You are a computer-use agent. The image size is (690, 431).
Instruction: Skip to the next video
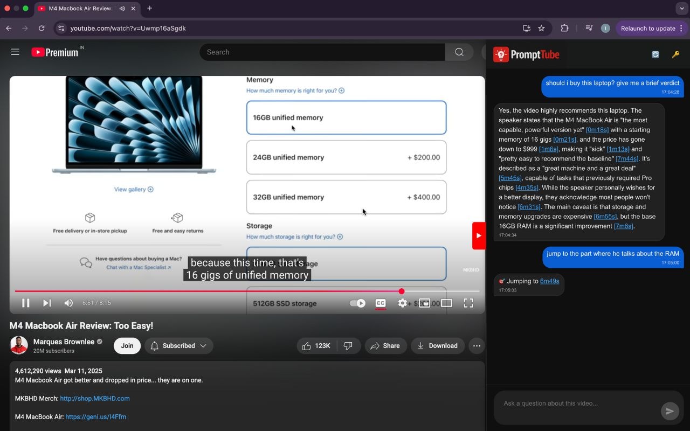pyautogui.click(x=47, y=303)
